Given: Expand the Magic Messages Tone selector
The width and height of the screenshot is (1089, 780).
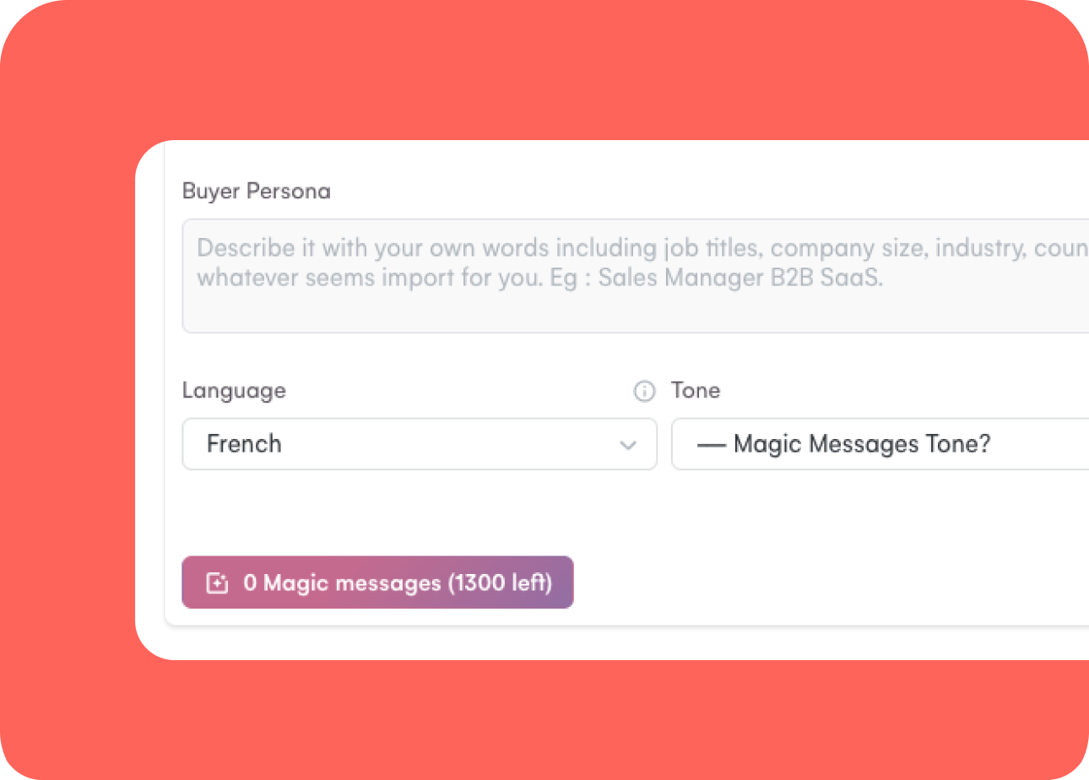Looking at the screenshot, I should click(x=880, y=444).
